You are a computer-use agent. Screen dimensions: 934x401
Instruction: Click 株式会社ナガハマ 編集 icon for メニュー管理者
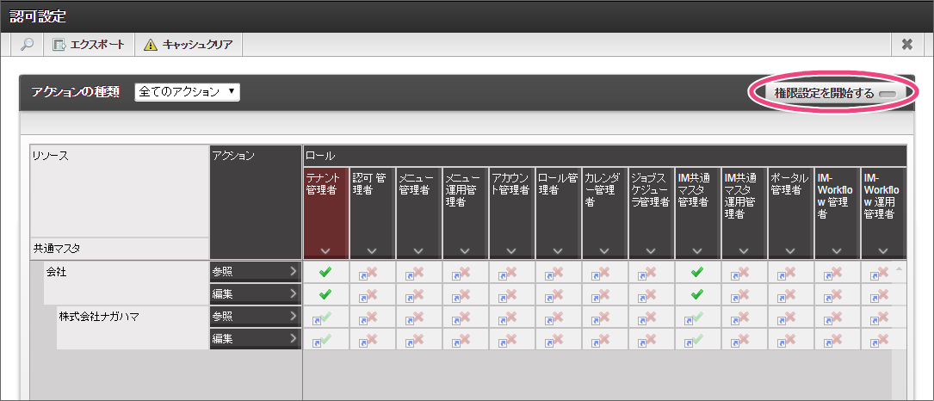418,339
